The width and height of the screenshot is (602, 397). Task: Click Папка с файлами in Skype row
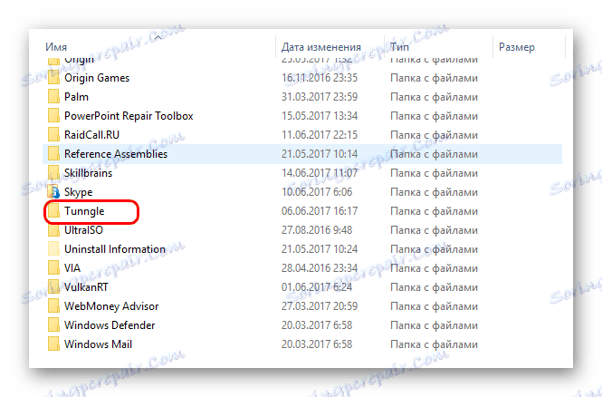(x=434, y=192)
